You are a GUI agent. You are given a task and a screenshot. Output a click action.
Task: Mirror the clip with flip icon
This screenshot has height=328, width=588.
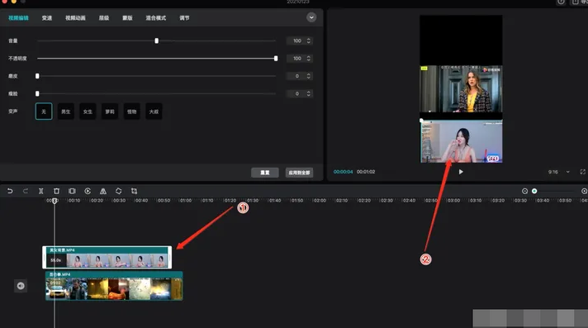click(103, 191)
